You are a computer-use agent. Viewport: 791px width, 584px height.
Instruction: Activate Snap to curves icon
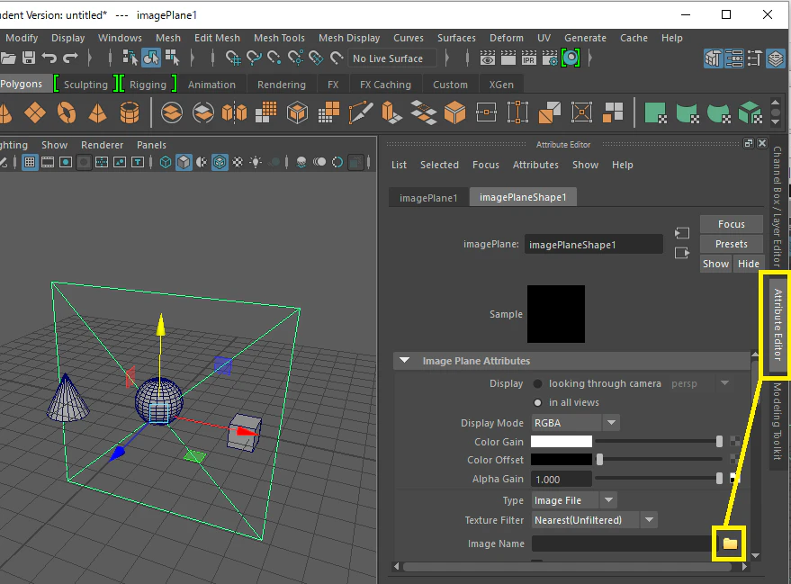click(254, 58)
